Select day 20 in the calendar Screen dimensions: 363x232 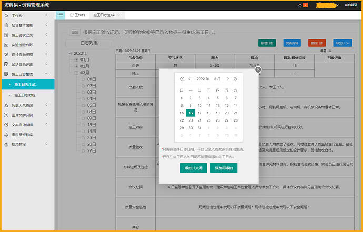(226, 113)
